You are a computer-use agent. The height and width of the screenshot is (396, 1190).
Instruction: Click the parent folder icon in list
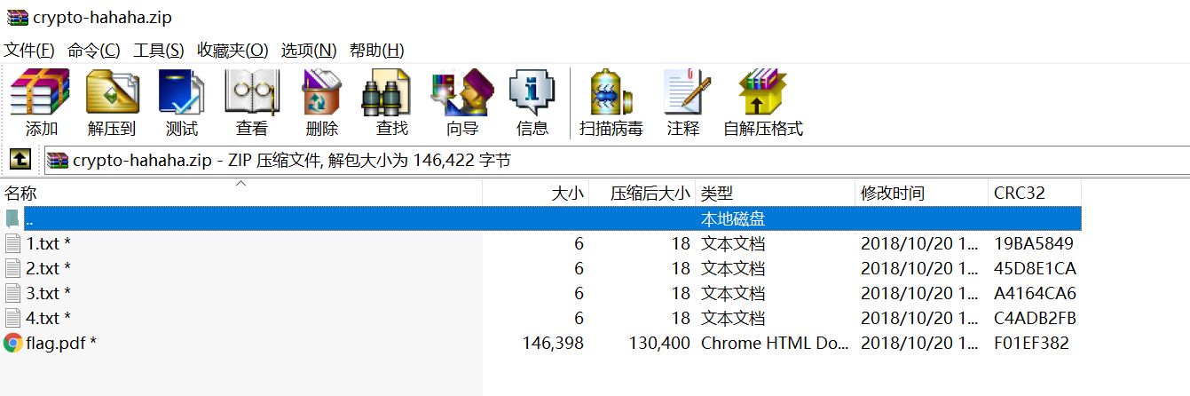12,218
